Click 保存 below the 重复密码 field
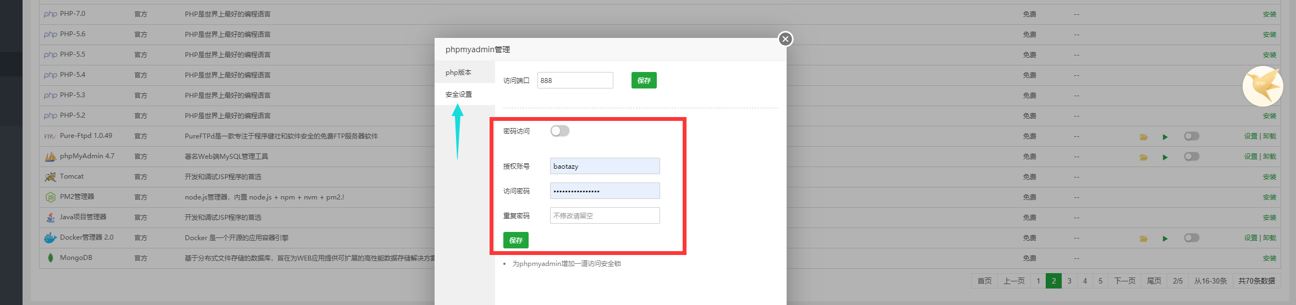Screen dimensions: 1296x305 (515, 240)
